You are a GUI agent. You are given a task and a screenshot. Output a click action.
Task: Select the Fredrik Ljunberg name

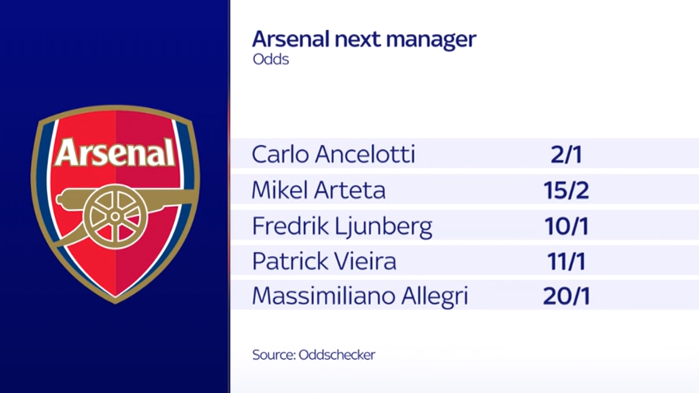(342, 226)
